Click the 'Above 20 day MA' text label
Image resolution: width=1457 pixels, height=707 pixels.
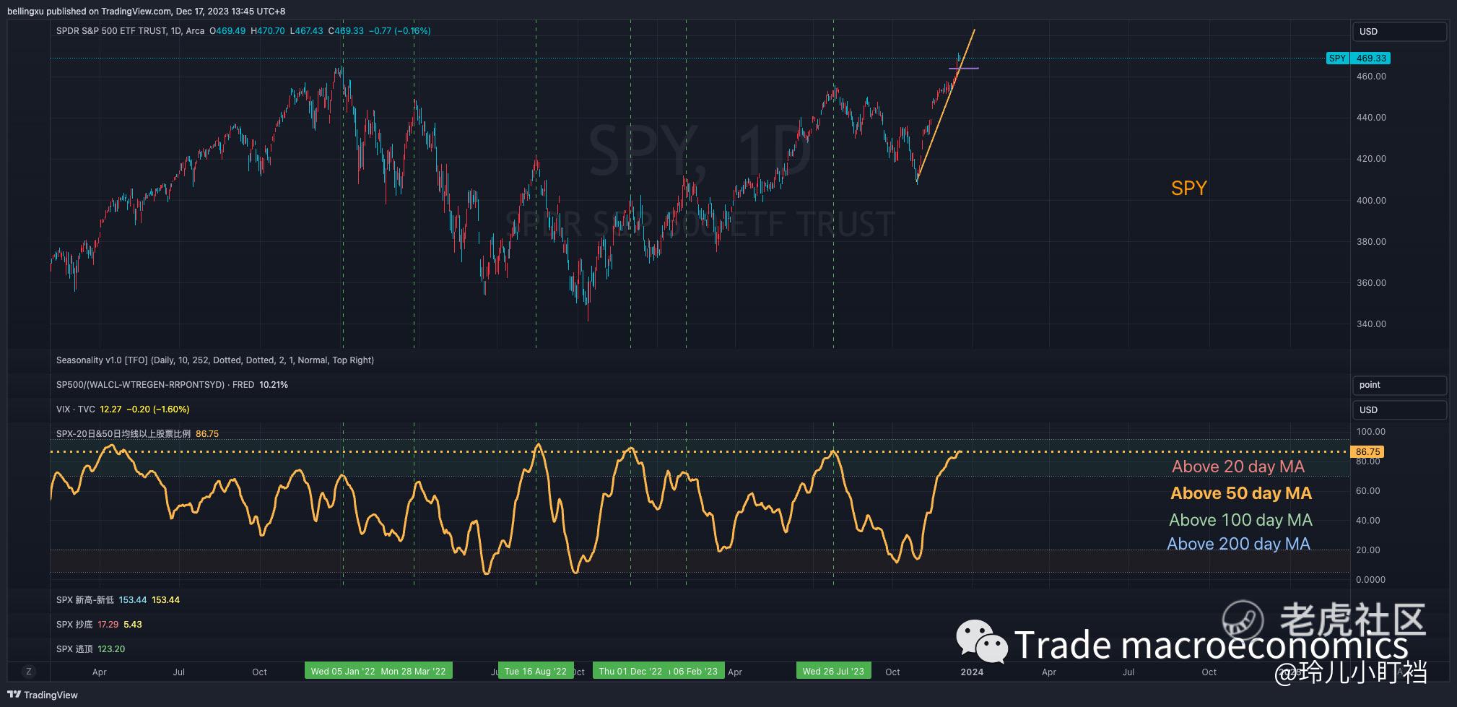tap(1238, 467)
